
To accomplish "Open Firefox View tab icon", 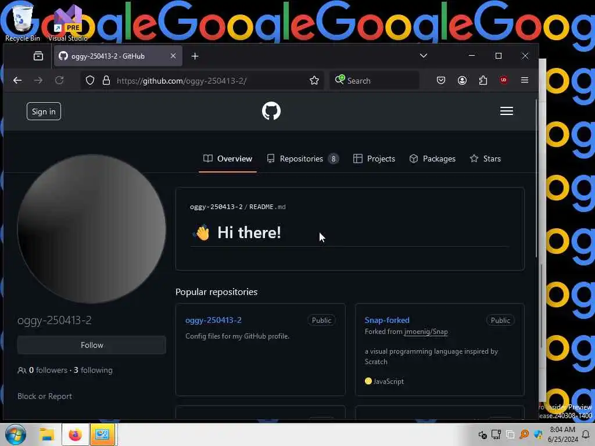I will 38,56.
